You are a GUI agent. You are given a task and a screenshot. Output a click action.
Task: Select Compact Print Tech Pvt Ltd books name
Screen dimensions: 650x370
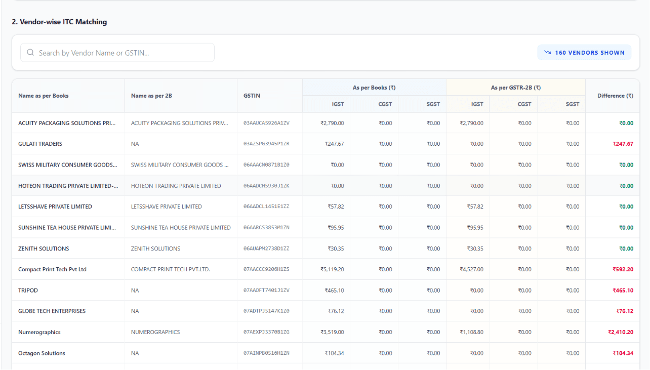pos(52,269)
